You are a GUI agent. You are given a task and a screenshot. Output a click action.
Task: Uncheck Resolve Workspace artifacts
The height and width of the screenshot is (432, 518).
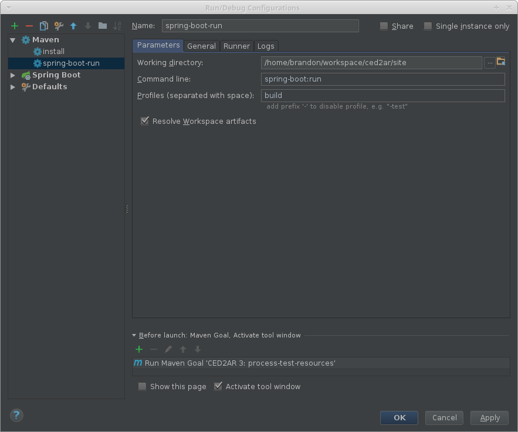tap(145, 121)
